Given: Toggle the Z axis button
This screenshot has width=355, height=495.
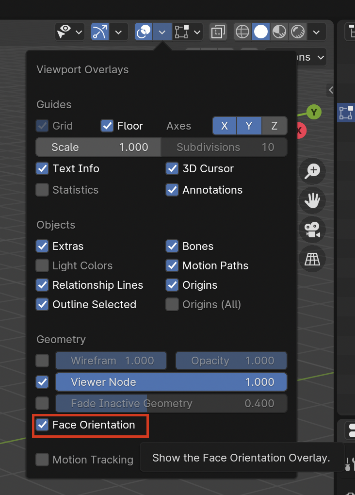Looking at the screenshot, I should click(274, 126).
